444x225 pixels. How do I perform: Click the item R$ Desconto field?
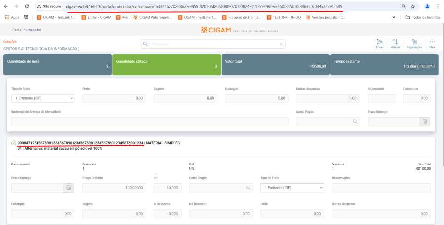point(221,214)
